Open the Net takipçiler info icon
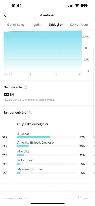Screen dimensions: 95x206 (x=25, y=87)
